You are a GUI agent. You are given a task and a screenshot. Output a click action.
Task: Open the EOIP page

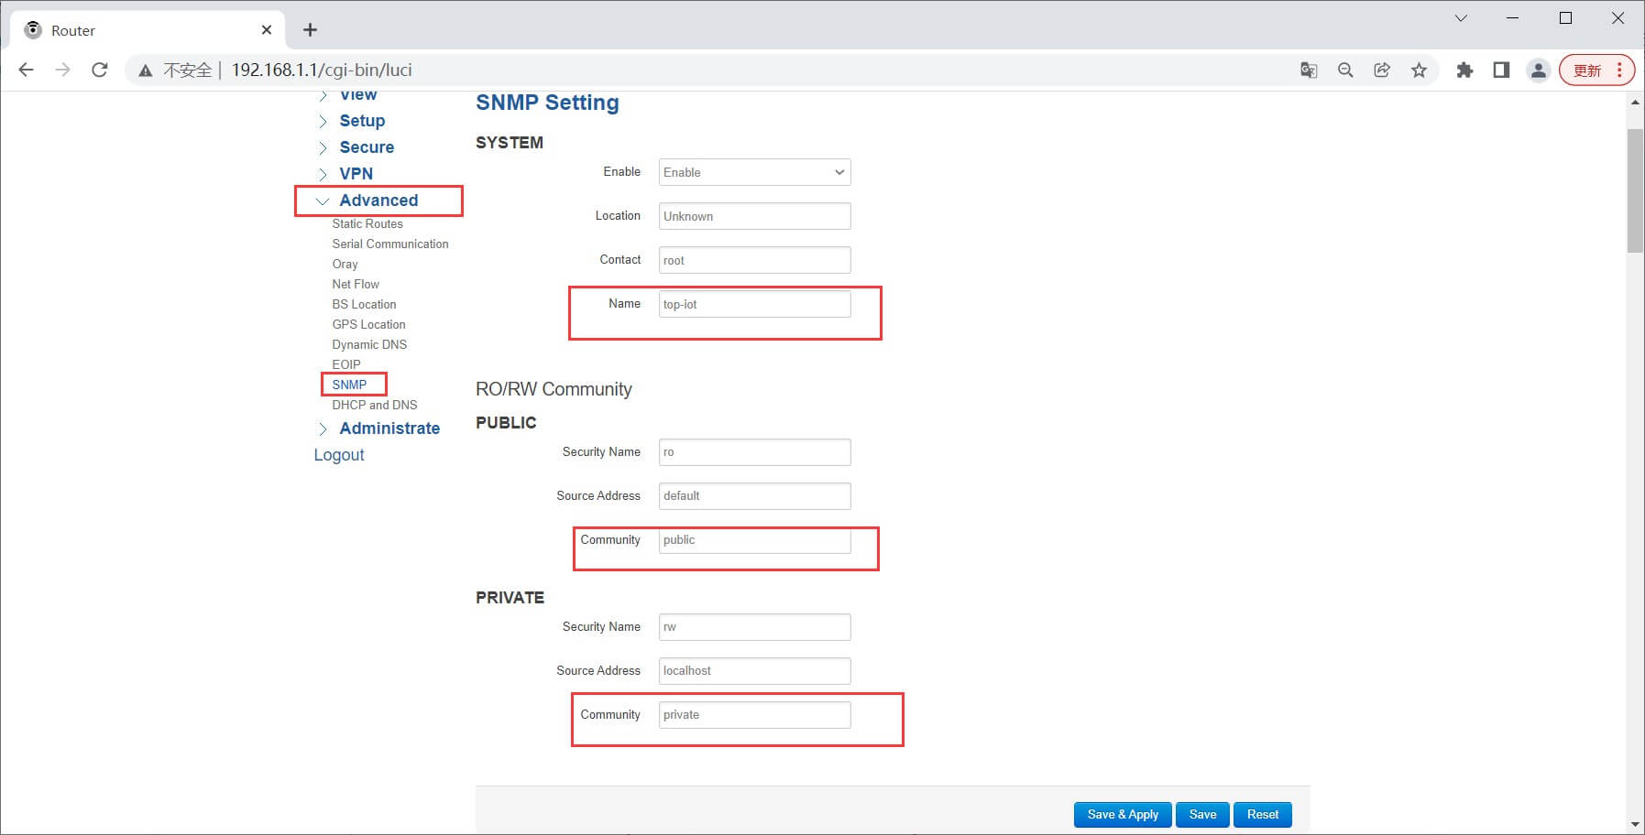pos(346,364)
